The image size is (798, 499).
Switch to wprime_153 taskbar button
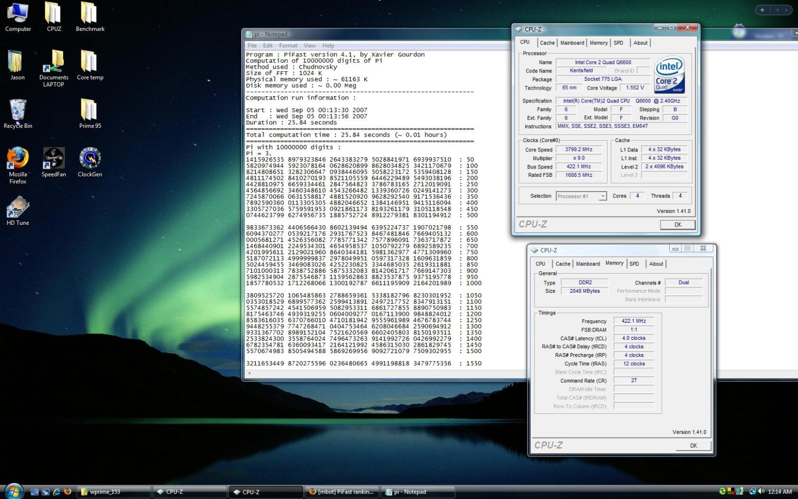click(x=114, y=492)
